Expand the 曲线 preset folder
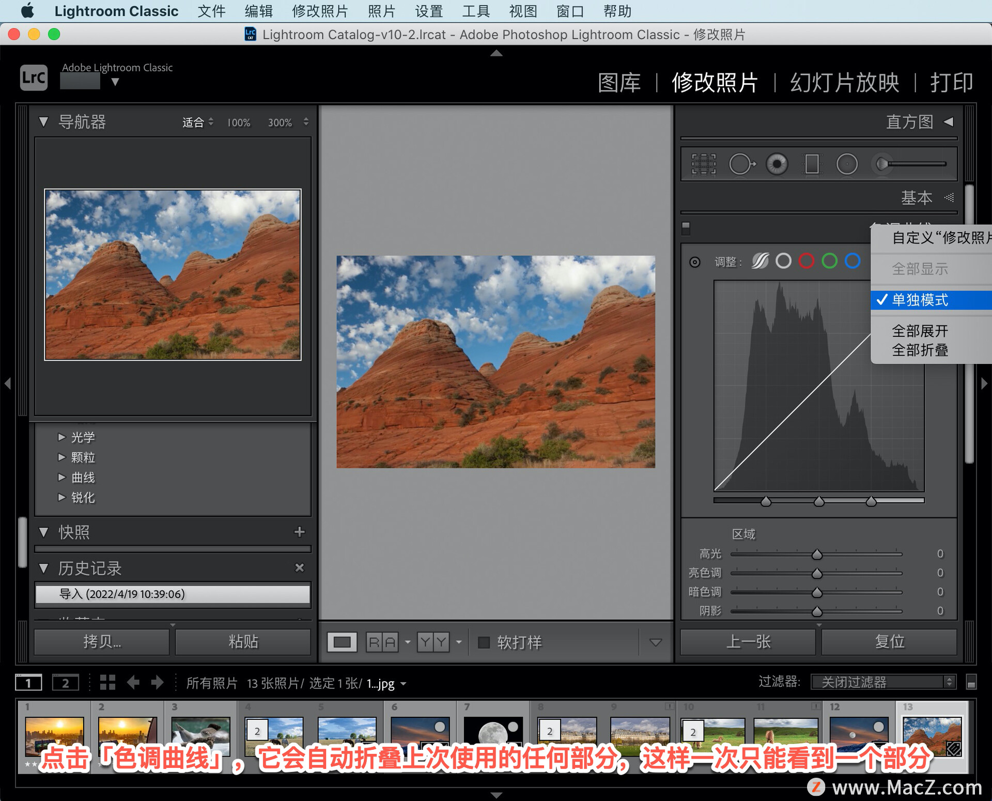The image size is (992, 801). (x=61, y=477)
